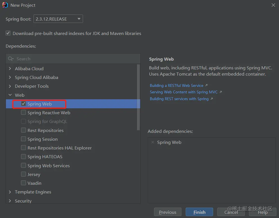This screenshot has height=218, width=279.
Task: Enable the Spring Session checkbox
Action: pyautogui.click(x=24, y=139)
